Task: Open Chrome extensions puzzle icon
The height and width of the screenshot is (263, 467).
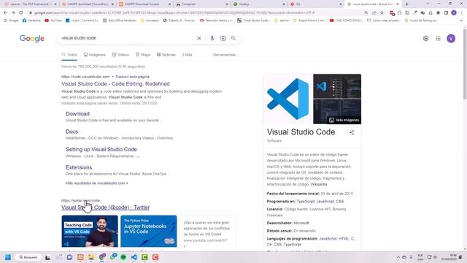Action: click(438, 13)
